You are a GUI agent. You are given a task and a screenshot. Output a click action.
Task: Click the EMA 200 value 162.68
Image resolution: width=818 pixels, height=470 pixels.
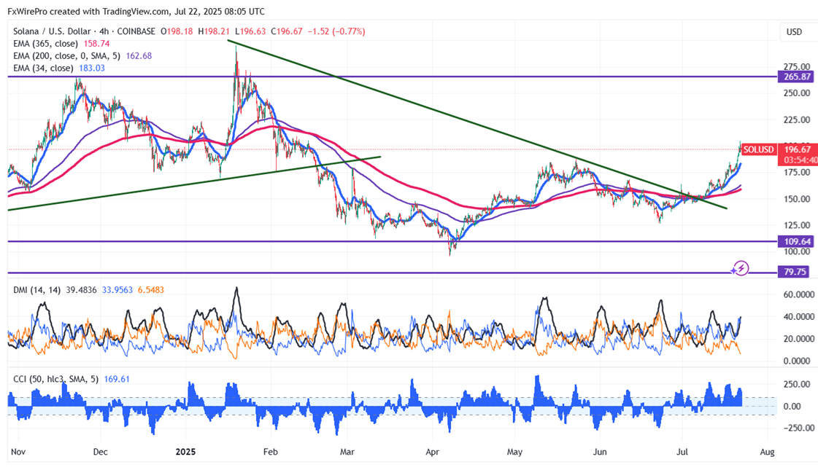coord(139,56)
